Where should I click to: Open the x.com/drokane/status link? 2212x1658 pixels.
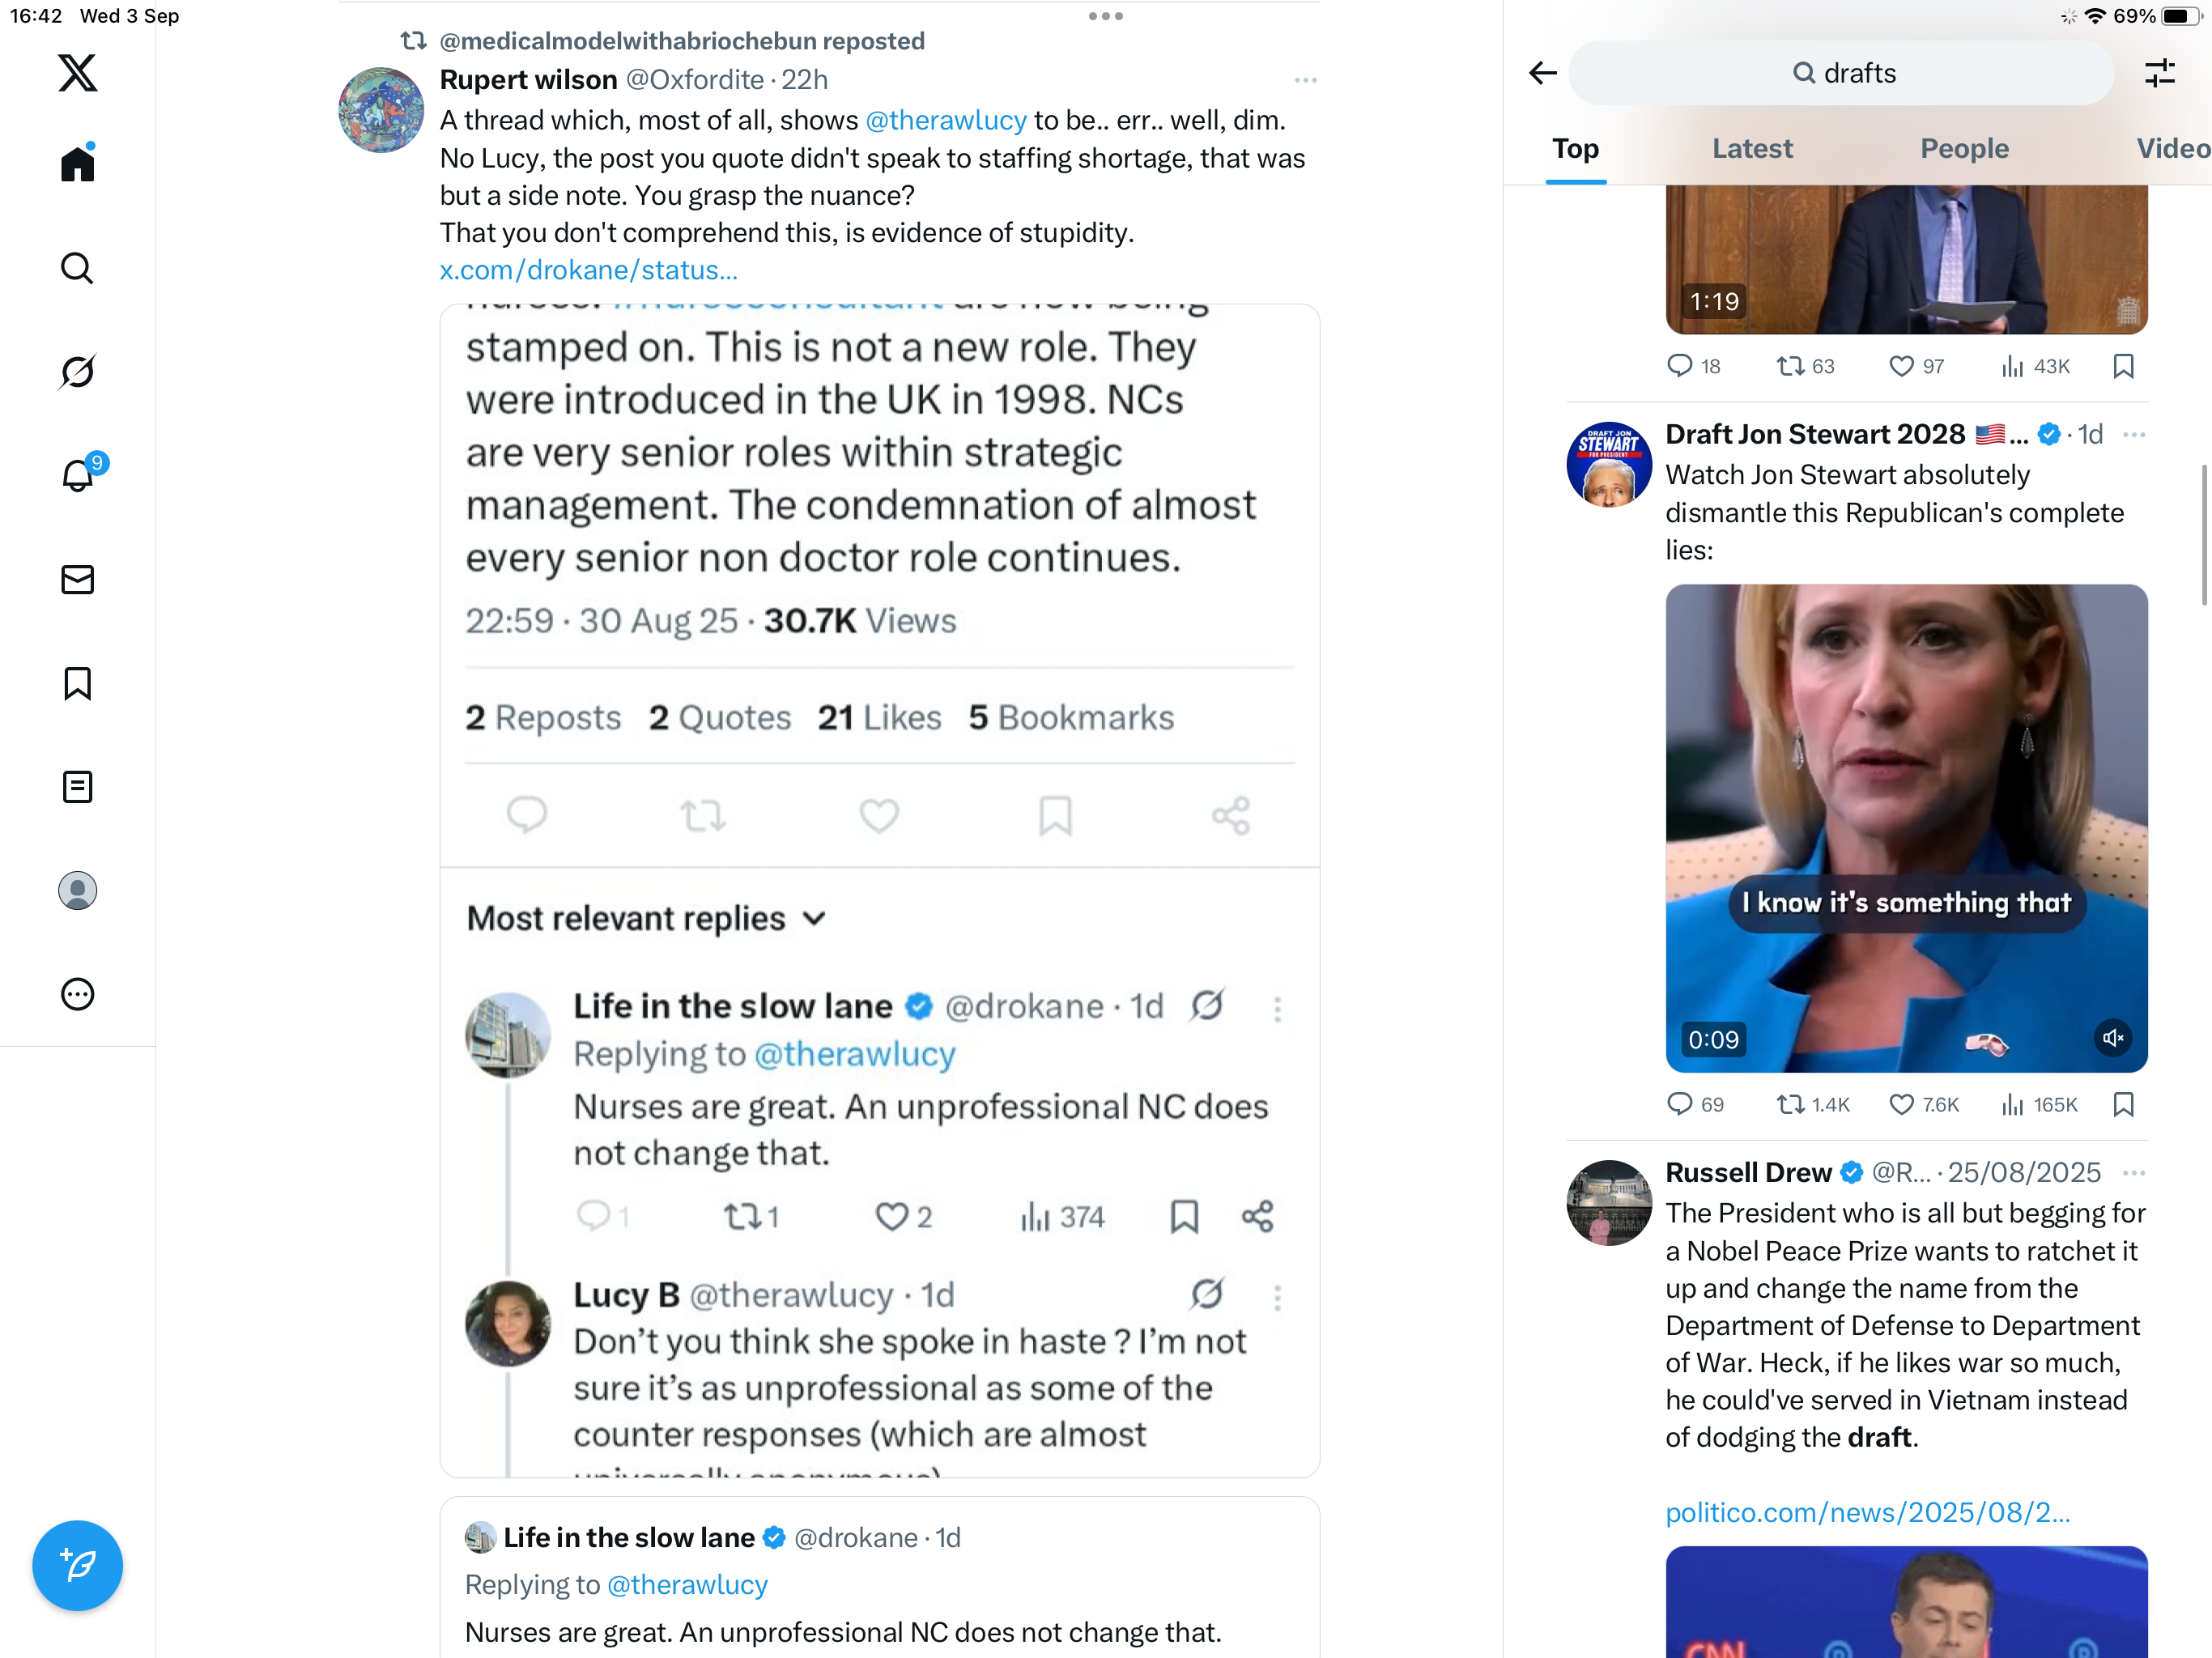588,270
